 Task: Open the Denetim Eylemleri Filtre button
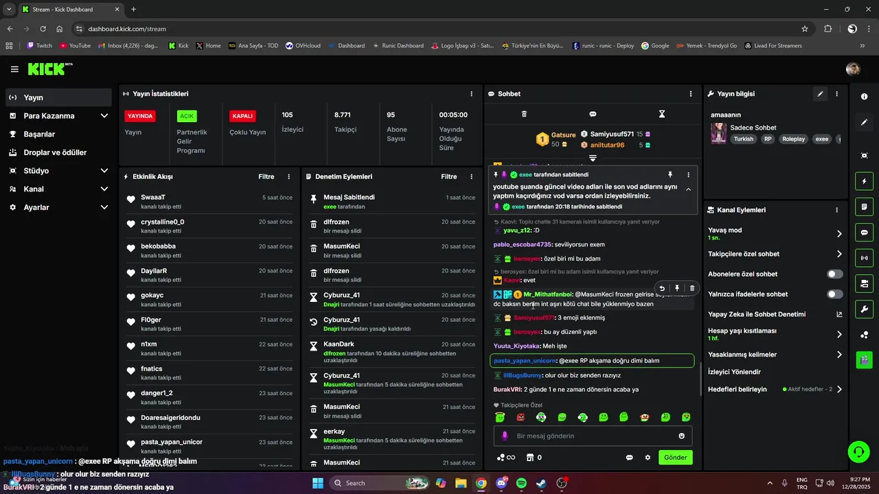[449, 176]
